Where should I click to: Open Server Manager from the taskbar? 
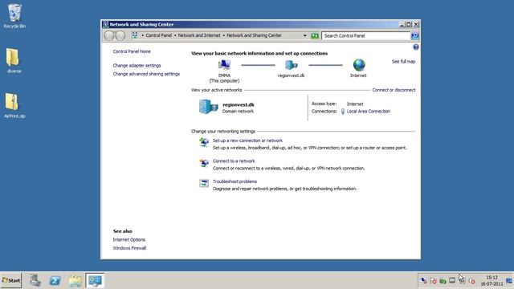tap(35, 280)
